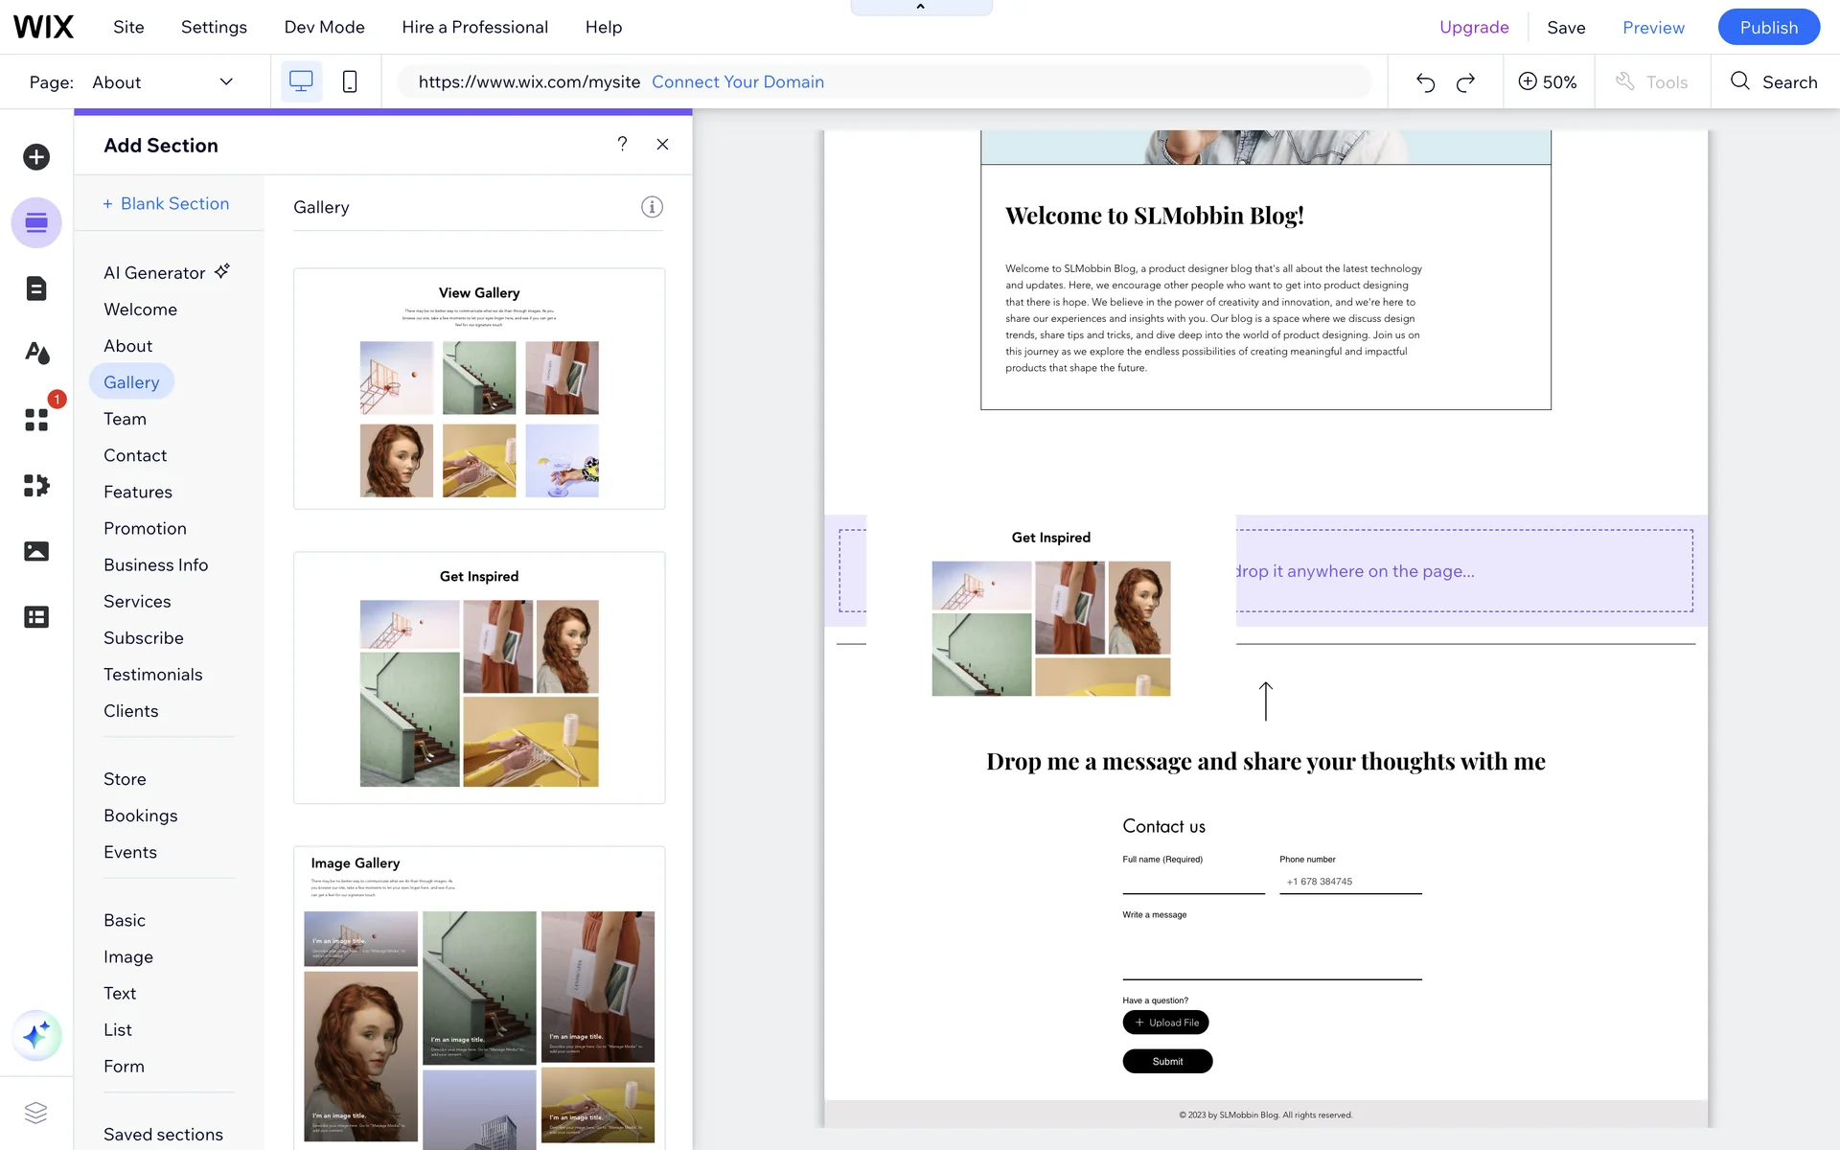The width and height of the screenshot is (1840, 1150).
Task: Click the undo arrow
Action: click(1425, 82)
